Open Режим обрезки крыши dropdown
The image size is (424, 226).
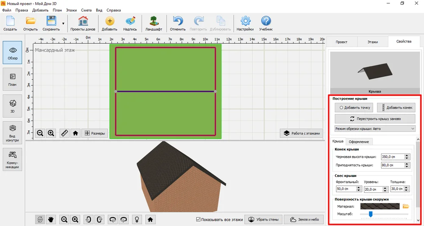click(375, 128)
